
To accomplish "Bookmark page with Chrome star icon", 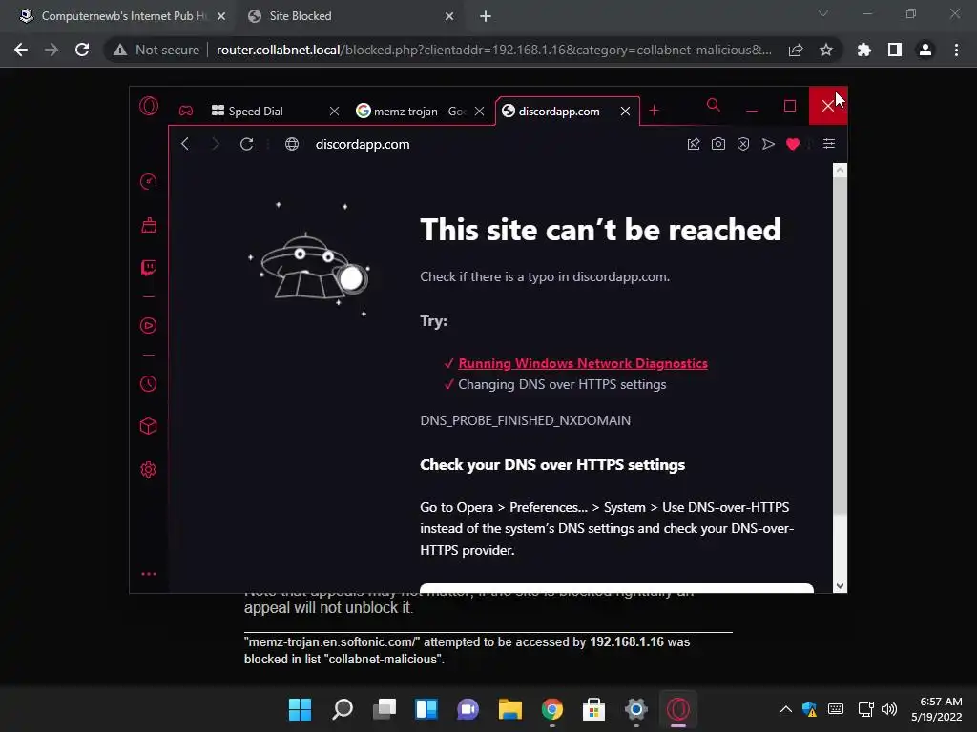I will (826, 50).
